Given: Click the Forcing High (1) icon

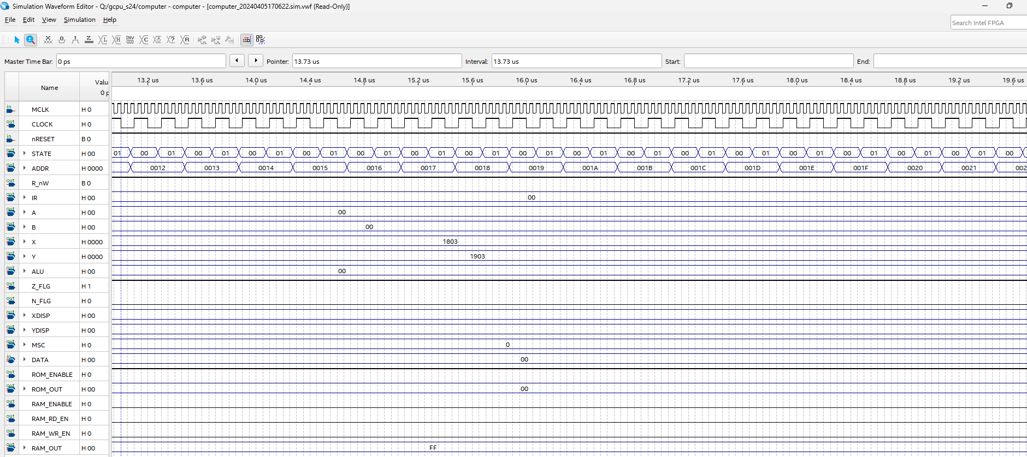Looking at the screenshot, I should [x=75, y=40].
